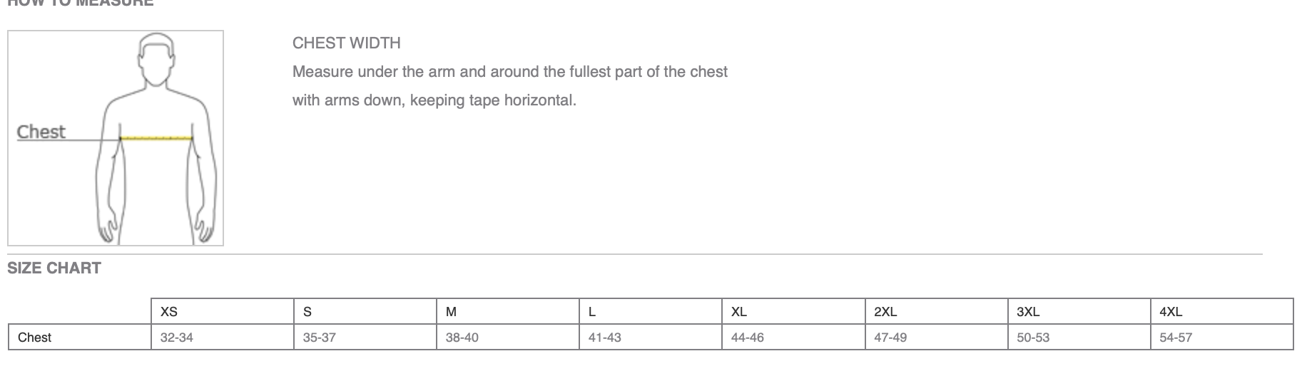This screenshot has height=366, width=1307.
Task: Select the L size column header
Action: pyautogui.click(x=592, y=312)
